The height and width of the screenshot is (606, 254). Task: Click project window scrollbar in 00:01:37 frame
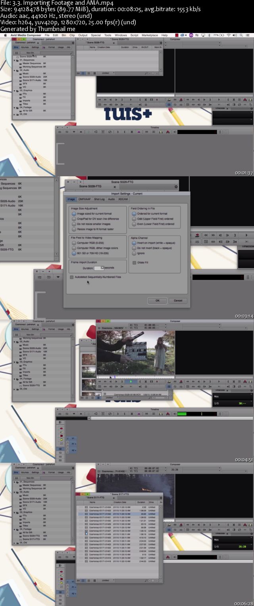pos(73,86)
